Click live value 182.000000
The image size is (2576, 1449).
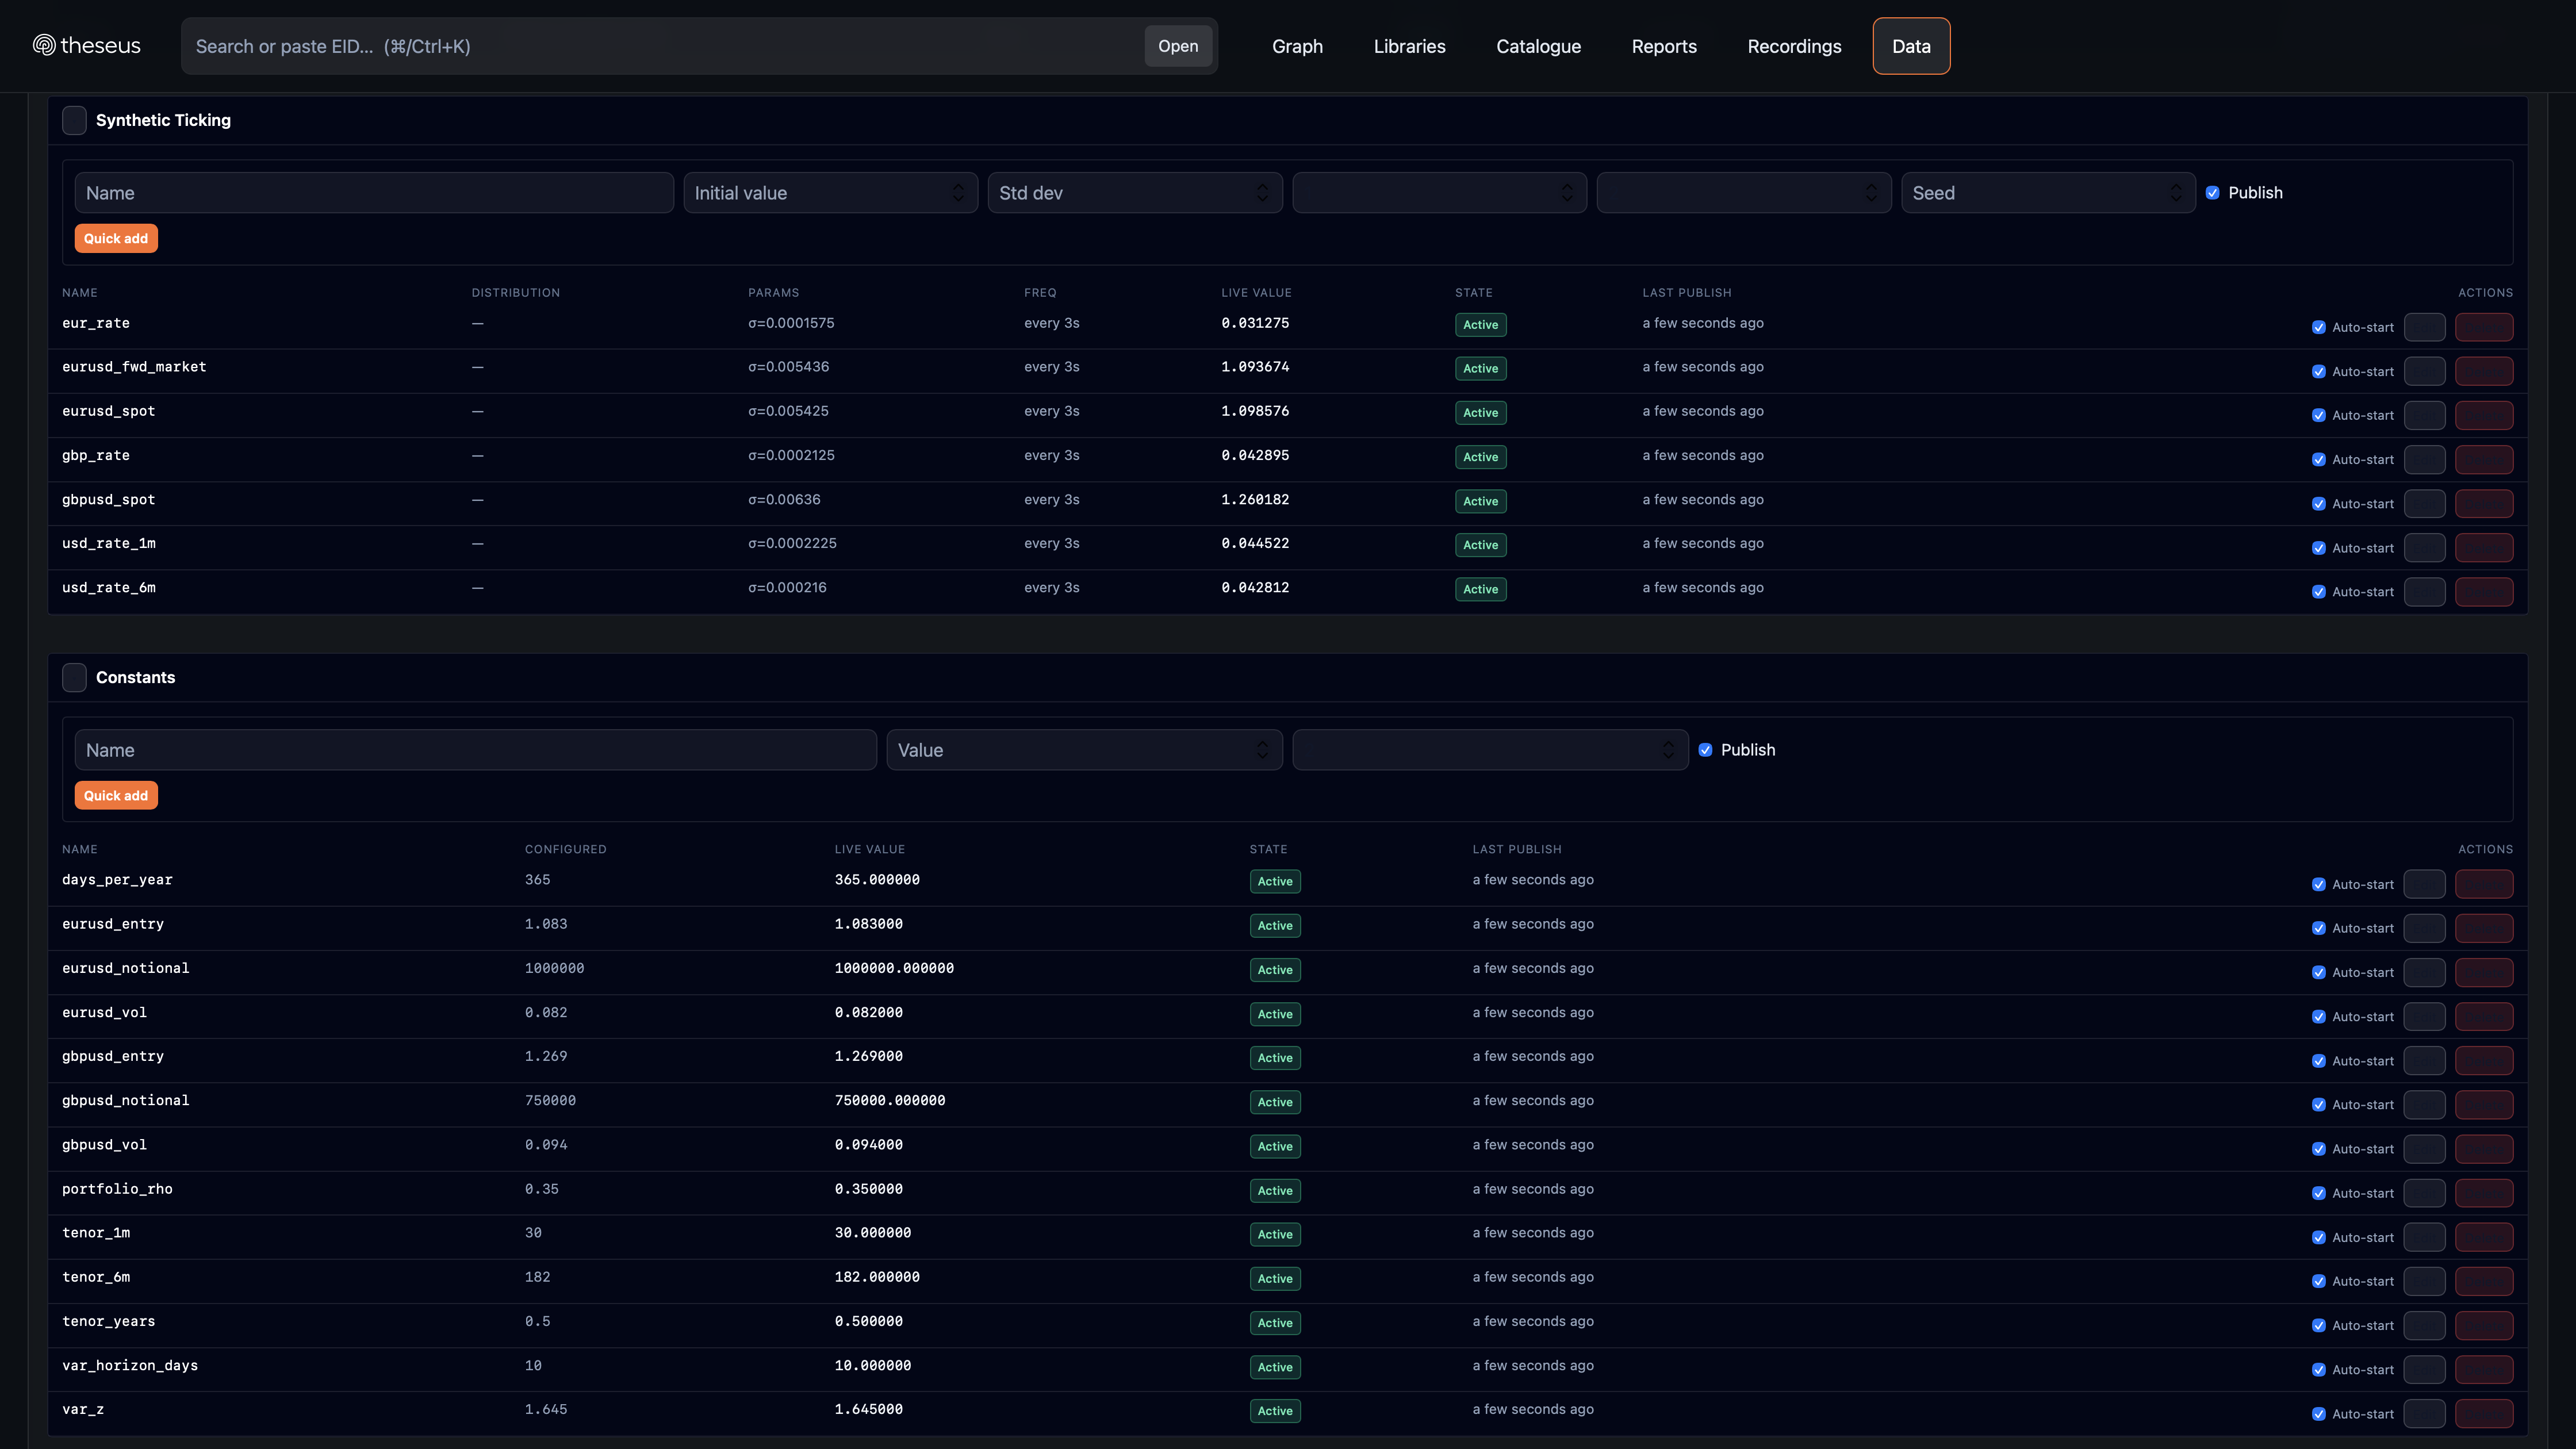(877, 1277)
